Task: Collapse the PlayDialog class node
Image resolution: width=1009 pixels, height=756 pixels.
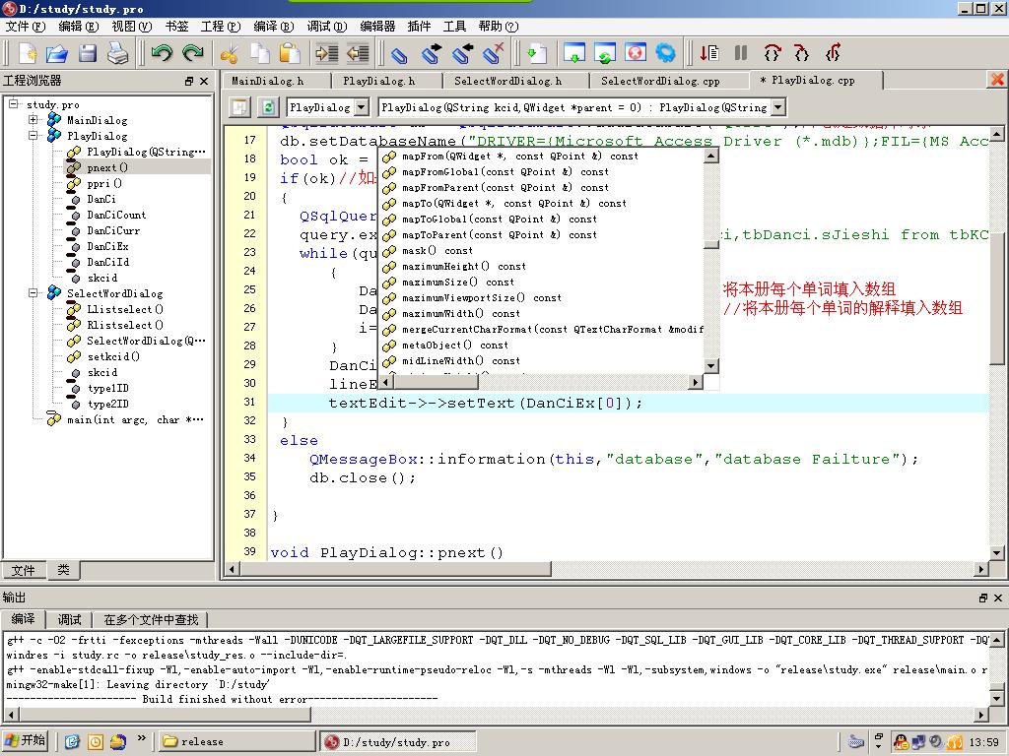Action: coord(34,136)
